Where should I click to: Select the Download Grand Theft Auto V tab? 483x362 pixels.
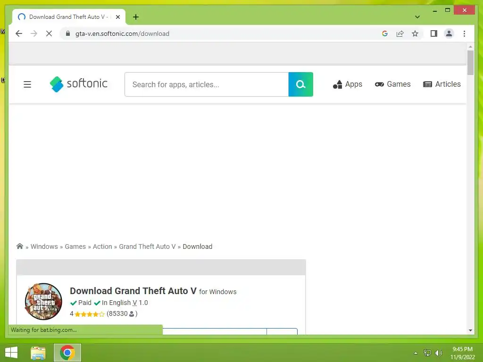[x=68, y=17]
